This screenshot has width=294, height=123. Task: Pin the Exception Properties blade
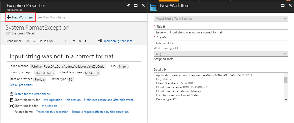[x=128, y=5]
